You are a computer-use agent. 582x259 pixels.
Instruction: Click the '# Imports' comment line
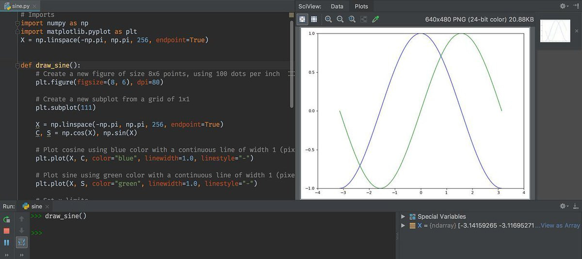tap(38, 15)
